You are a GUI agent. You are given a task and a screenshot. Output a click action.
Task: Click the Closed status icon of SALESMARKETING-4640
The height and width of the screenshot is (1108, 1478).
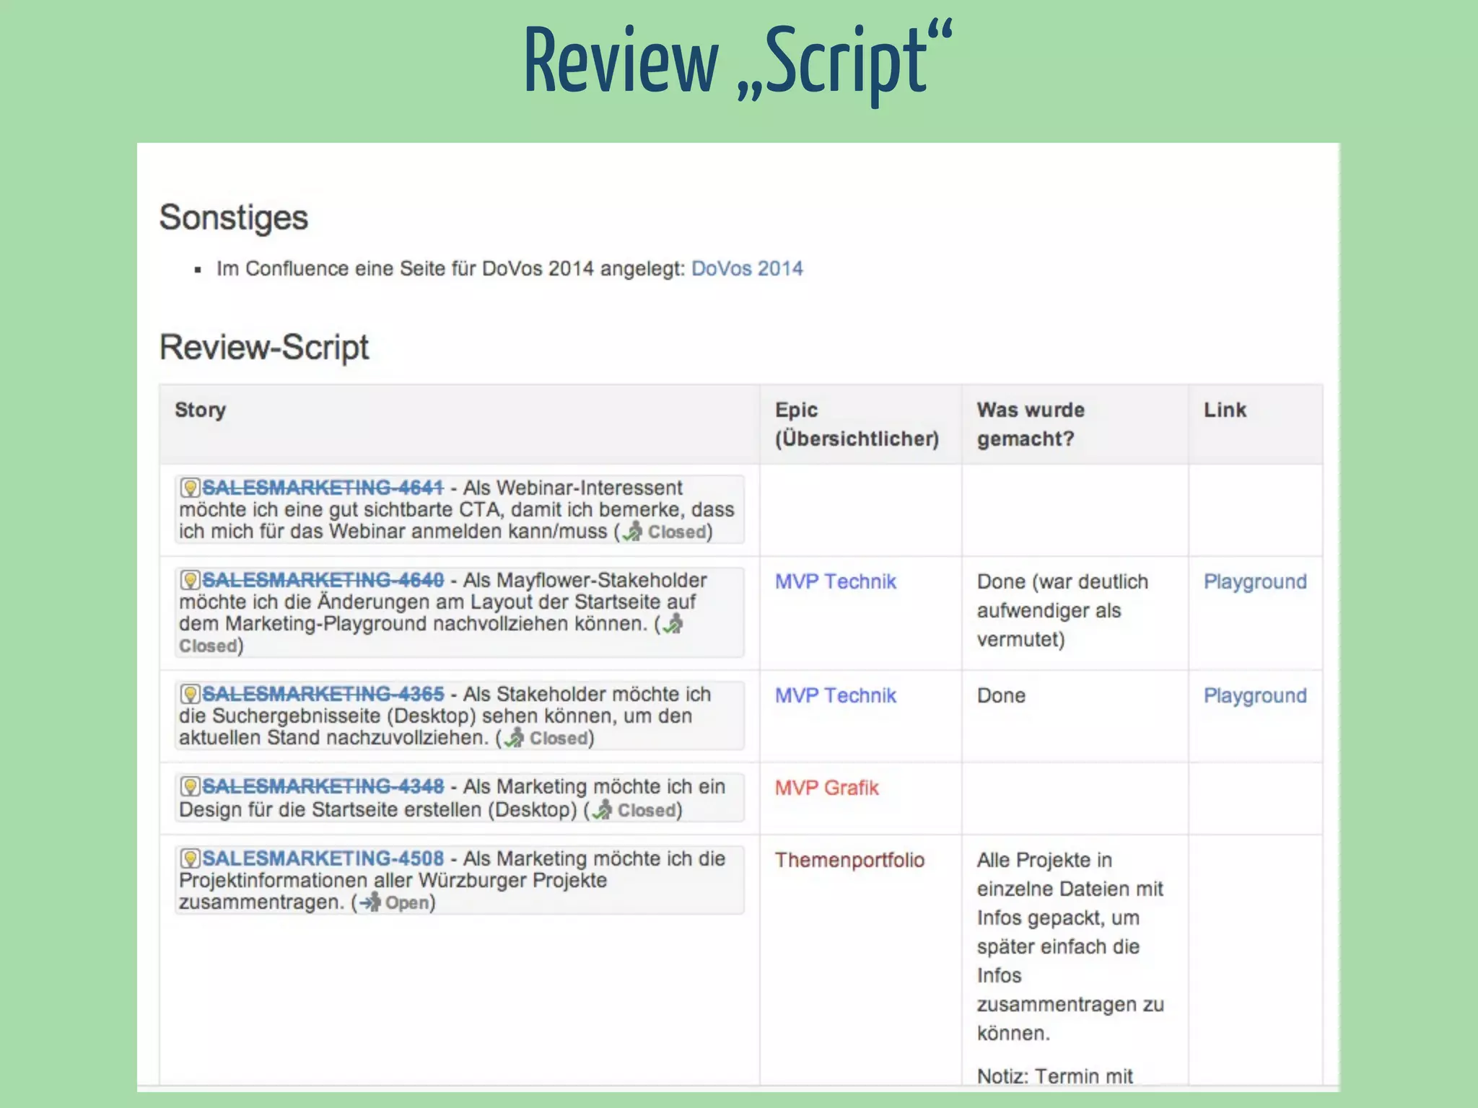point(673,624)
